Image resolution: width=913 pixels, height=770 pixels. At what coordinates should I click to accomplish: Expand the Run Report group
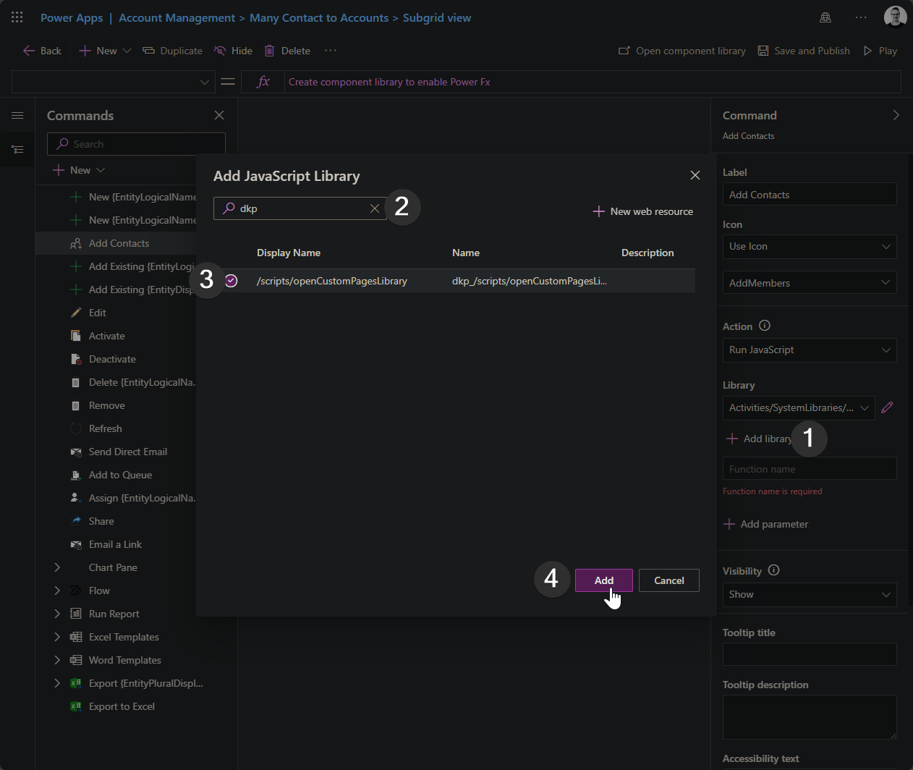pos(57,614)
